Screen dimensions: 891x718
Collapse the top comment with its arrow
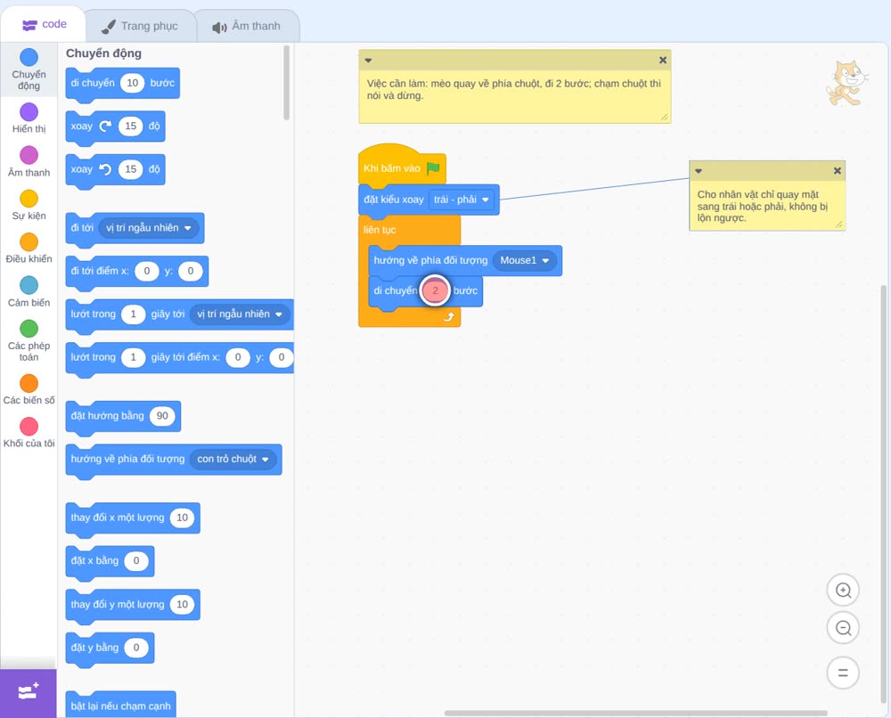(368, 61)
